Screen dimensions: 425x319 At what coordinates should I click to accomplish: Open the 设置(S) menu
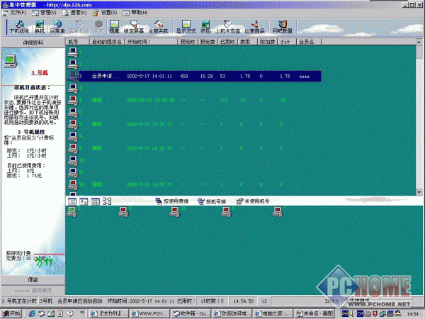click(105, 13)
